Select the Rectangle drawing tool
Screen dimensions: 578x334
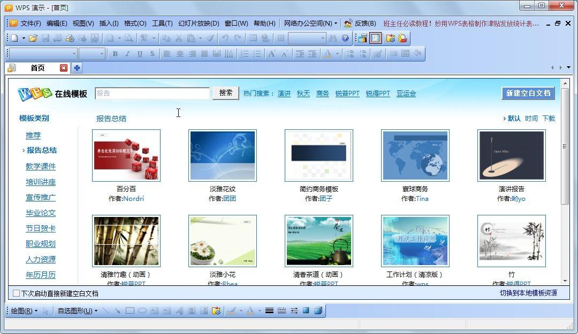(130, 310)
